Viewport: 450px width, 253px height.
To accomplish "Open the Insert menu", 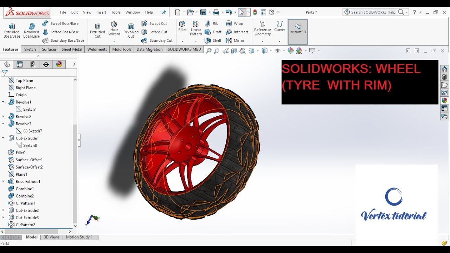I will point(101,12).
